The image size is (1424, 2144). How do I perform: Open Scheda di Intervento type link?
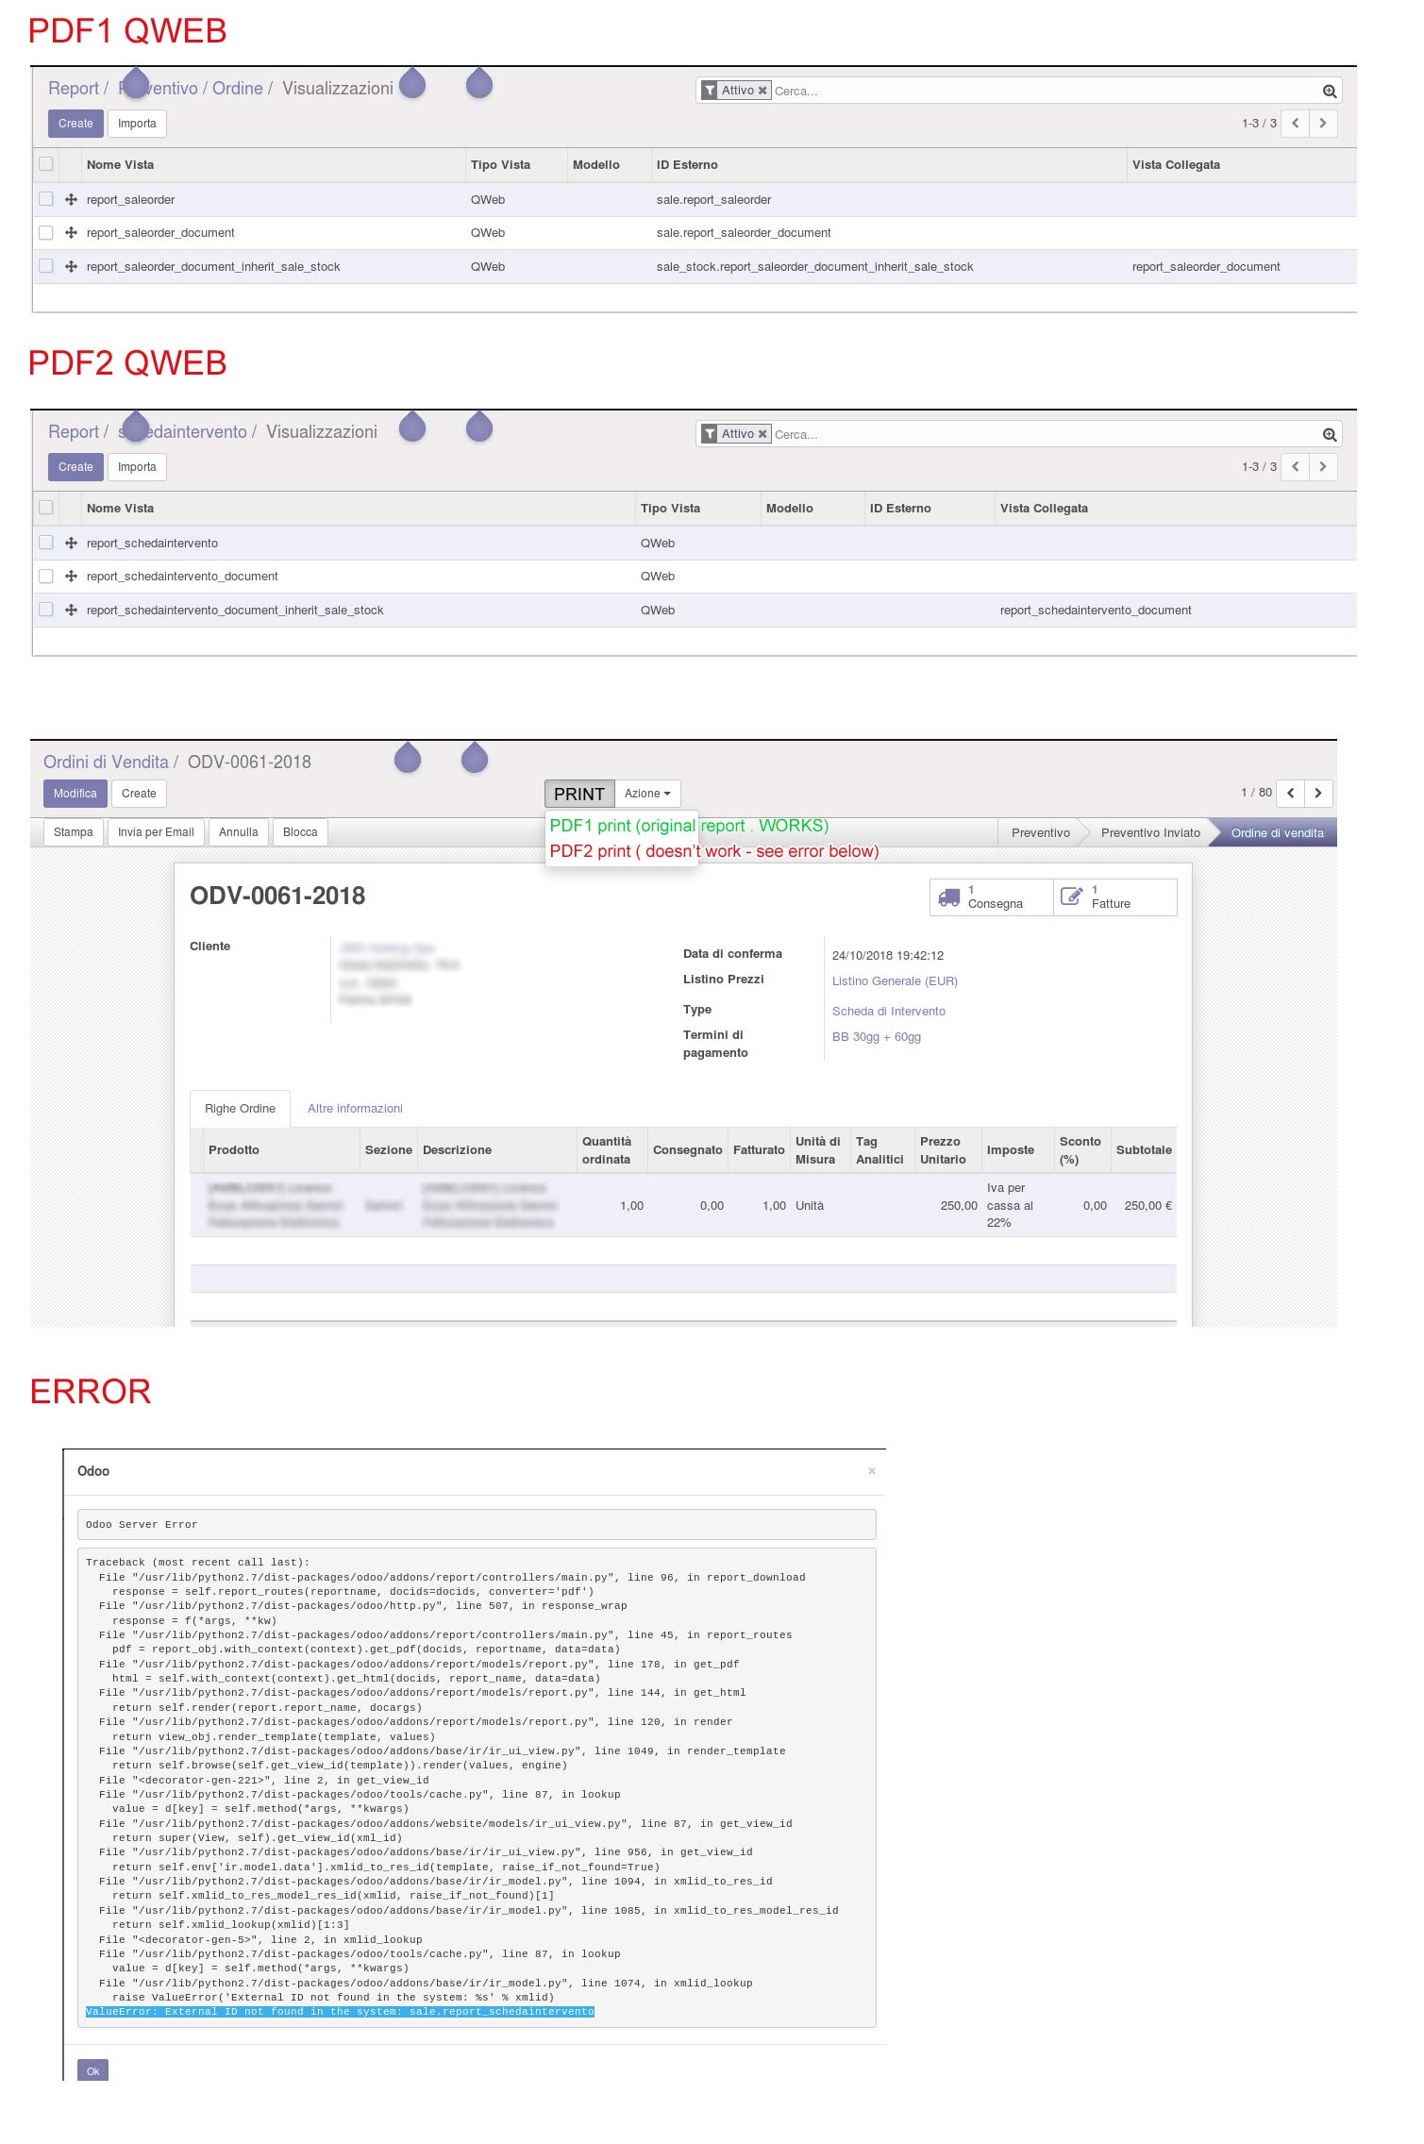pos(888,1012)
